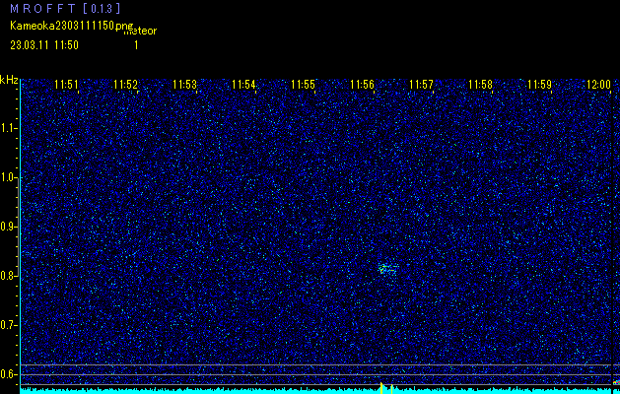This screenshot has width=620, height=394.
Task: Click the meteor count value "1"
Action: [136, 45]
